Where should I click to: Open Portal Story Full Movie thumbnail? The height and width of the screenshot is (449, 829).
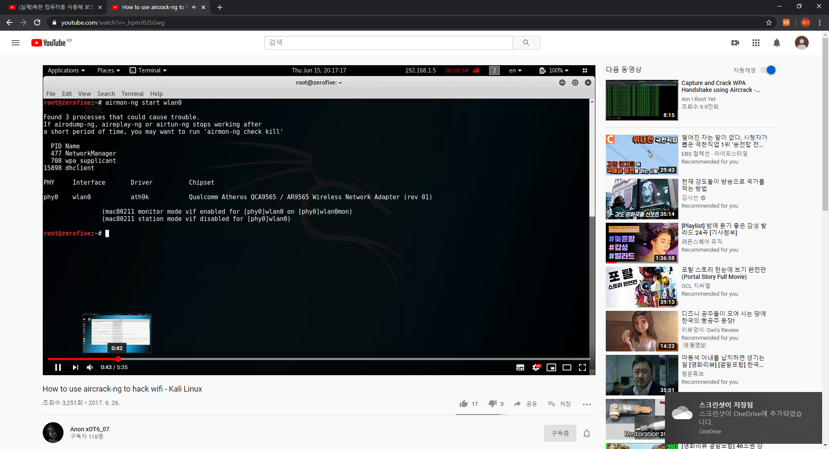(x=642, y=287)
